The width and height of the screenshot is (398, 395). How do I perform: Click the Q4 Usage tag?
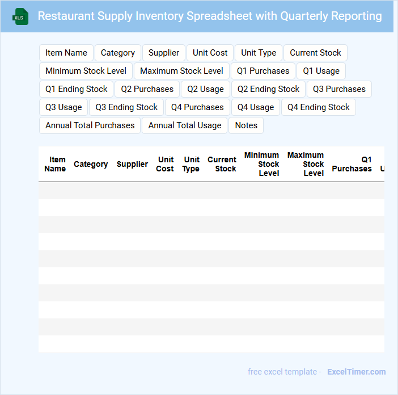pyautogui.click(x=256, y=107)
